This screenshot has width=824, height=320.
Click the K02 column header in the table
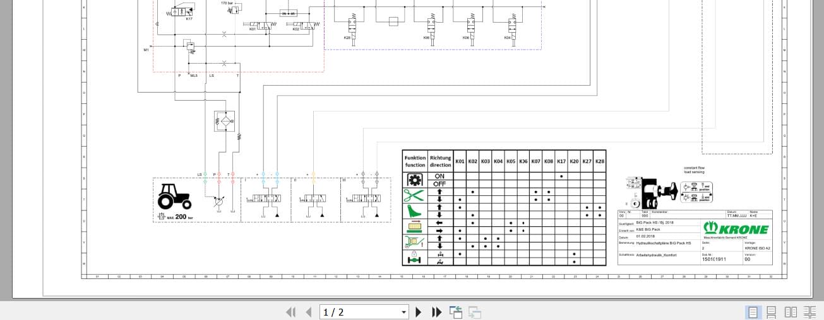click(472, 161)
